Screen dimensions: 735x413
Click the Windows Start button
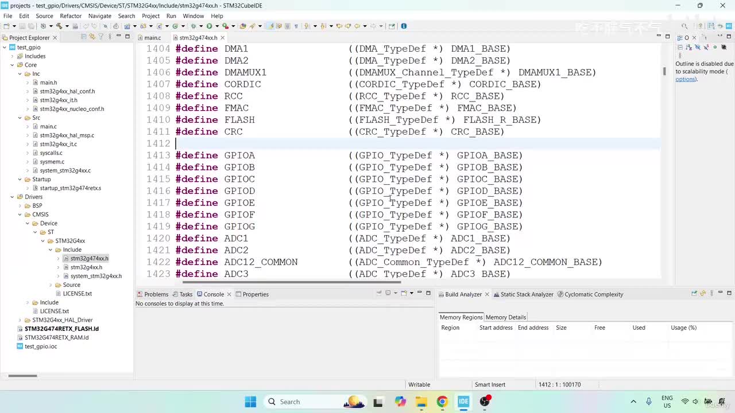pyautogui.click(x=250, y=402)
